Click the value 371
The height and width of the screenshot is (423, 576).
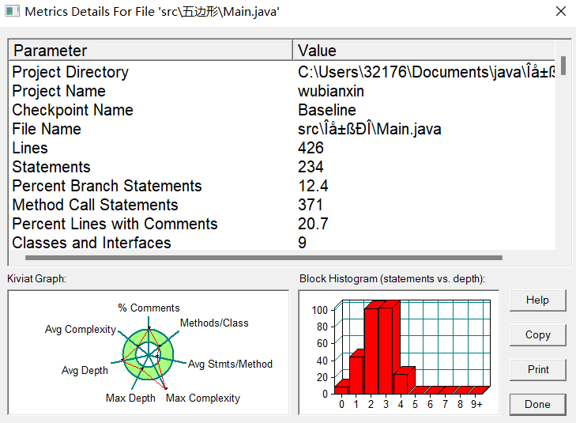[311, 205]
